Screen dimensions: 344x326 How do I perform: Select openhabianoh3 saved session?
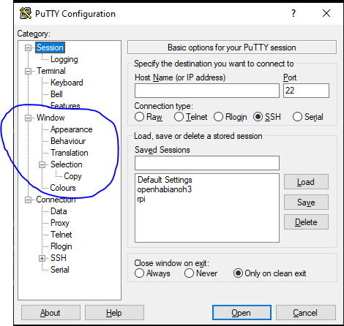165,189
